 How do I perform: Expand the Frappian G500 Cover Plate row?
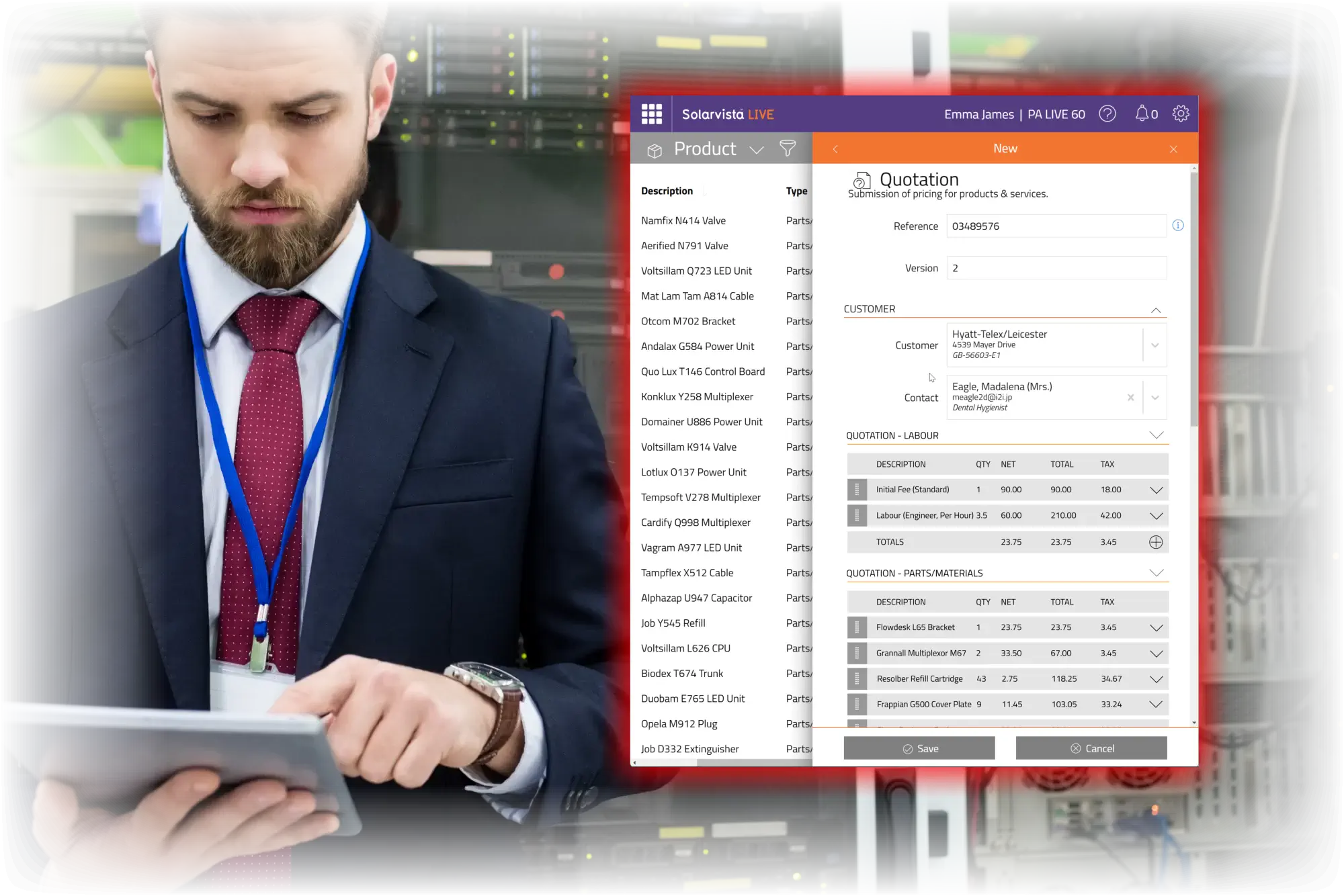[x=1156, y=705]
